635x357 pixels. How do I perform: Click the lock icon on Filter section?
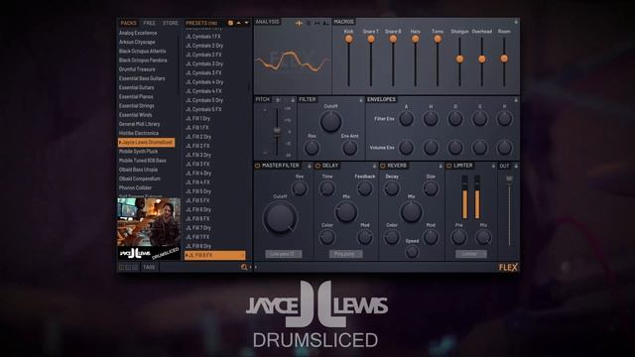(361, 100)
